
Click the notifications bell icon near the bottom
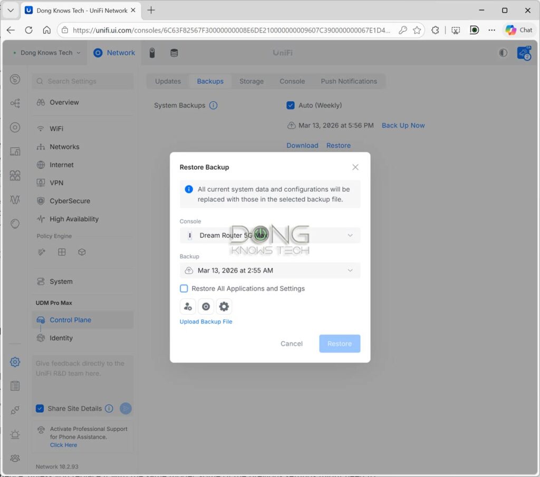click(x=14, y=434)
